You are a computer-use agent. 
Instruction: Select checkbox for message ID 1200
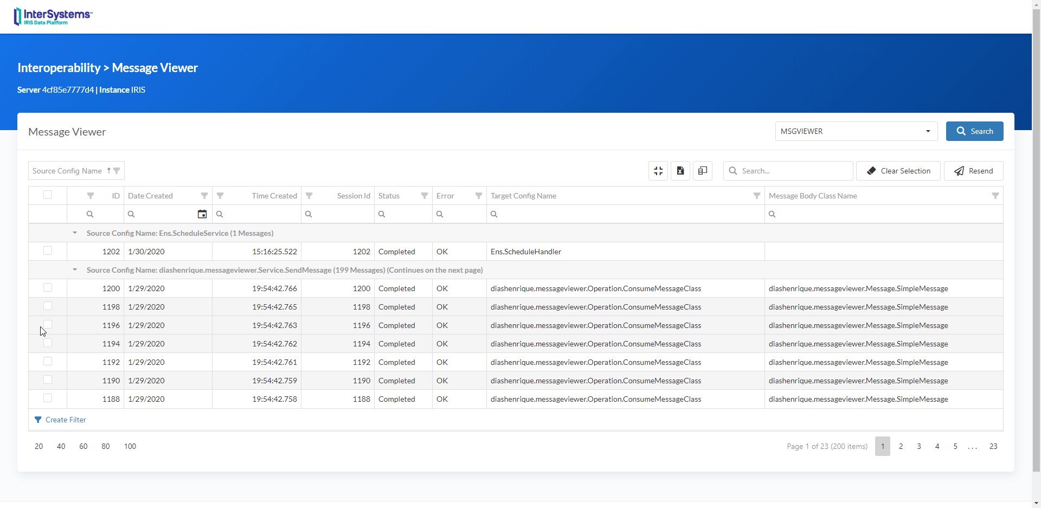48,288
